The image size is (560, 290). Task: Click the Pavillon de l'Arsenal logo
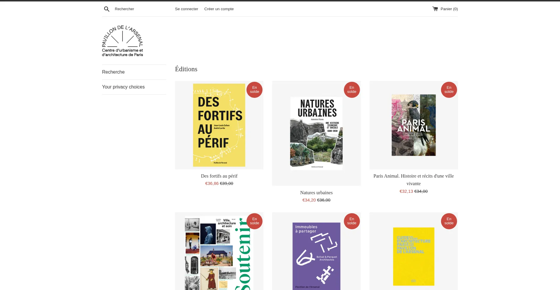pyautogui.click(x=122, y=41)
